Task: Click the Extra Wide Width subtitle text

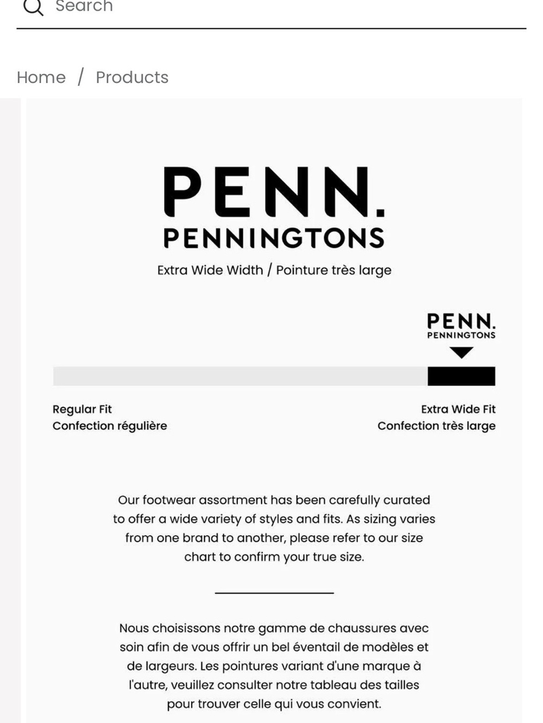Action: (274, 270)
